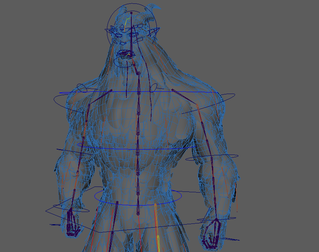Click the yellow joint line on the forehead
Screen dimensions: 319x252
pyautogui.click(x=125, y=24)
